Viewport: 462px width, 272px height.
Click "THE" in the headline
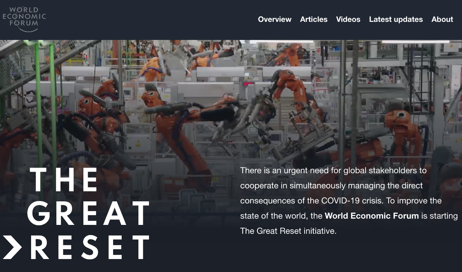click(65, 180)
